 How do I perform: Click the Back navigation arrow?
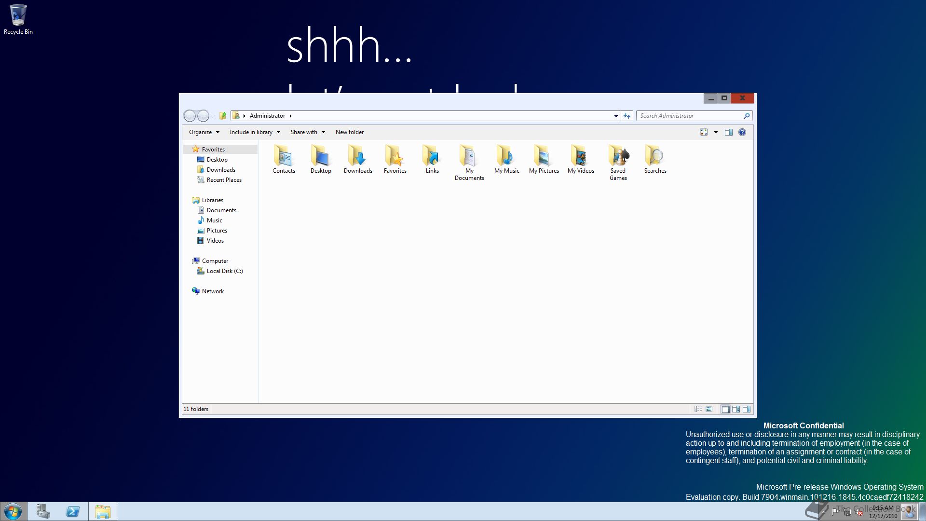click(x=190, y=116)
